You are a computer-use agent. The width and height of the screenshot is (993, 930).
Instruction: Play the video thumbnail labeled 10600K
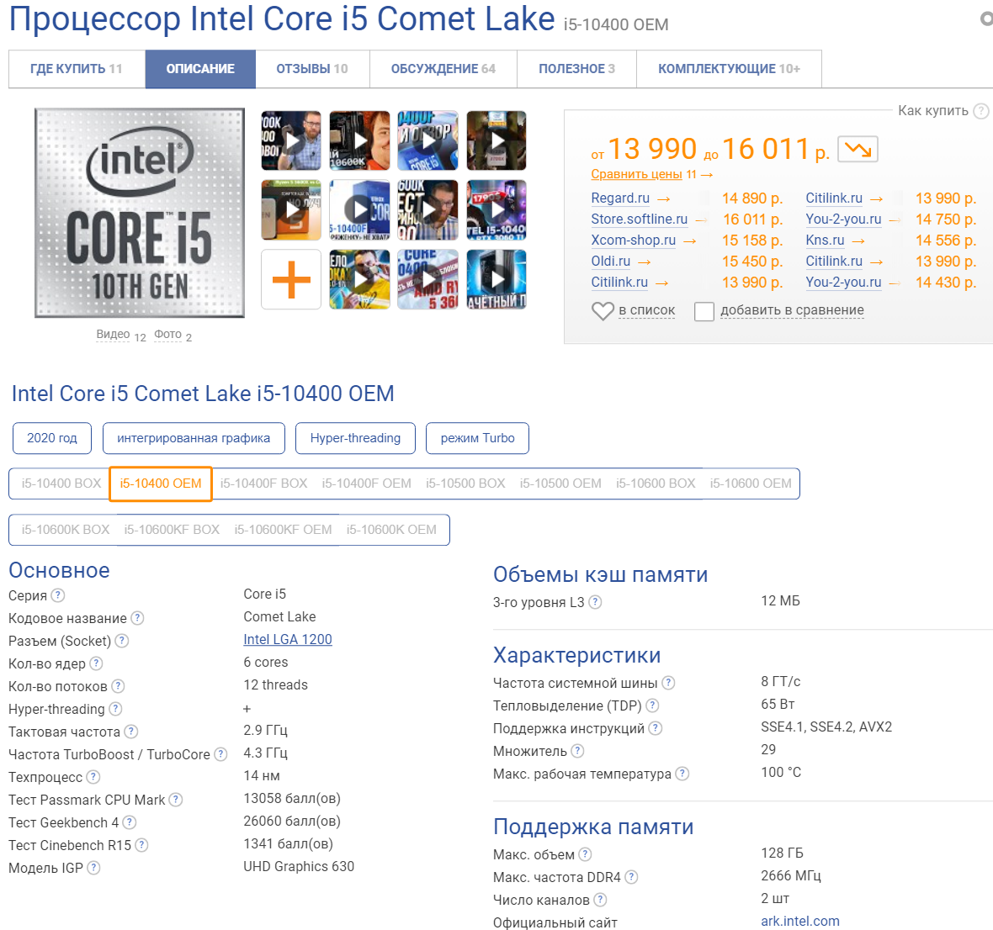[359, 140]
